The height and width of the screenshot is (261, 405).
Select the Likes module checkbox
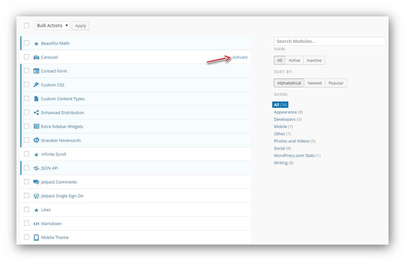[27, 209]
